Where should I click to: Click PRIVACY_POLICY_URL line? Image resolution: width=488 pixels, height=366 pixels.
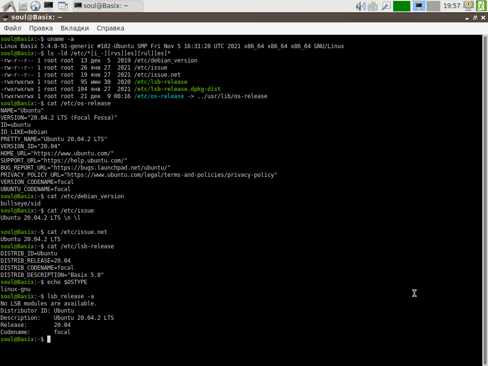pos(139,175)
